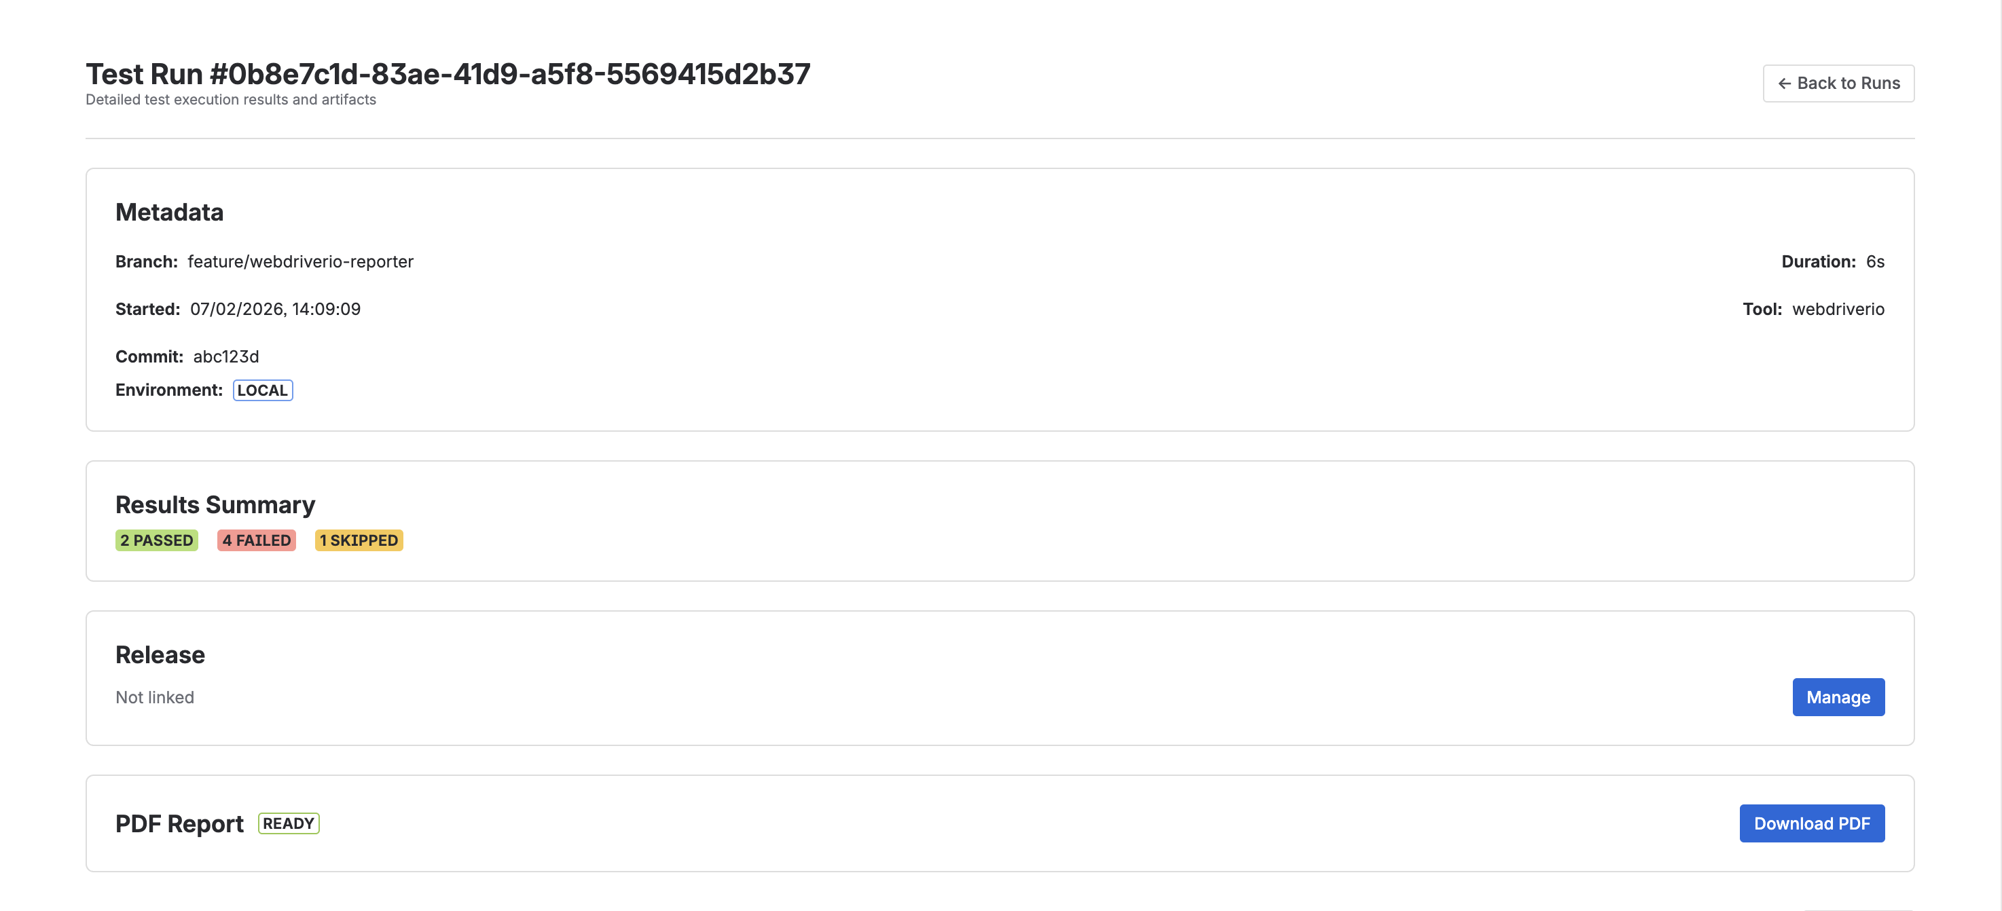Click the commit hash abc123d
Screen dimensions: 2002x911
[x=225, y=356]
